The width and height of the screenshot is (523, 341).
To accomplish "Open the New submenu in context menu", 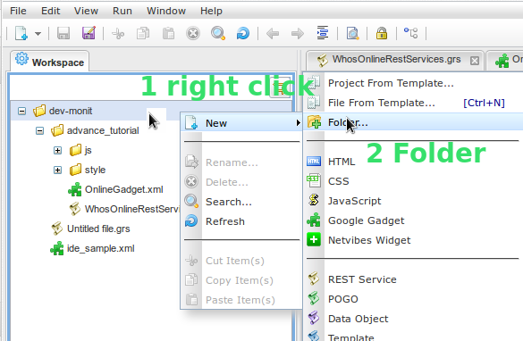I will [241, 123].
